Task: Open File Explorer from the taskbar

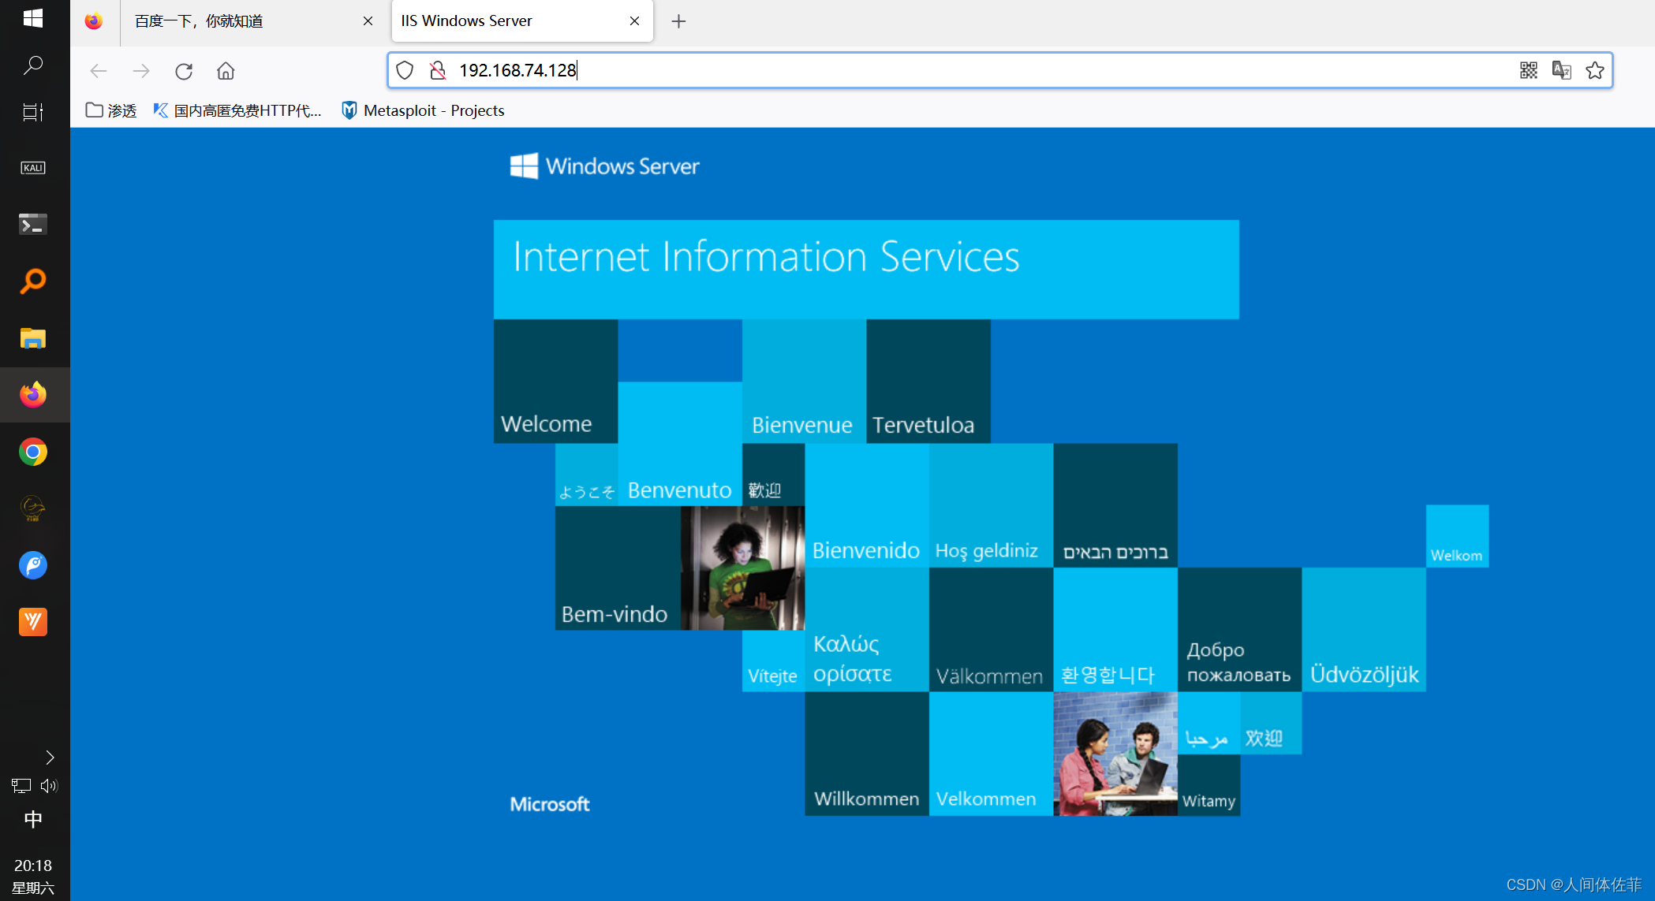Action: 33,338
